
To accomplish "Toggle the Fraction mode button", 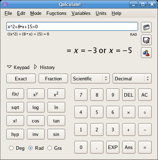I will pos(53,79).
